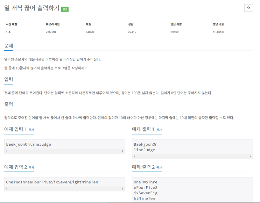Copy 예제 입력 2 via 복사 link
Screen dimensions: 260x203
(31, 167)
